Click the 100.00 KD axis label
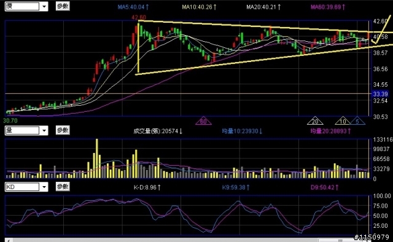Viewport: 393px width, 242px height. [382, 196]
